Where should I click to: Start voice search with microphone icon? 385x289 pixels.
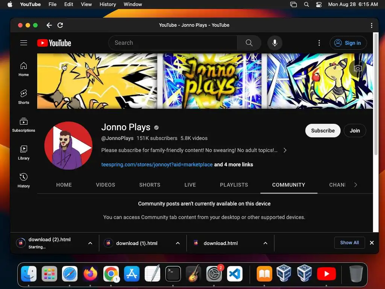pos(275,43)
